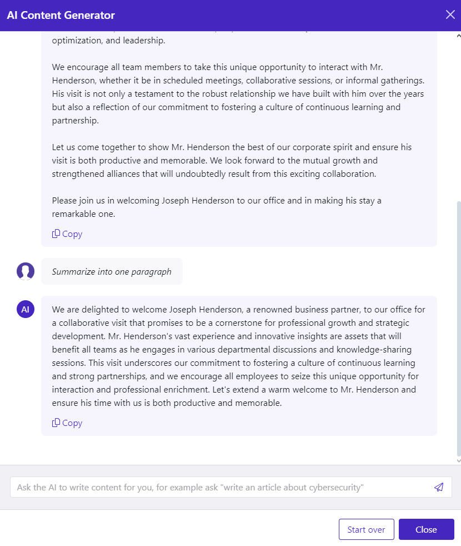Click the AI Content Generator title
The width and height of the screenshot is (461, 546).
[x=61, y=16]
